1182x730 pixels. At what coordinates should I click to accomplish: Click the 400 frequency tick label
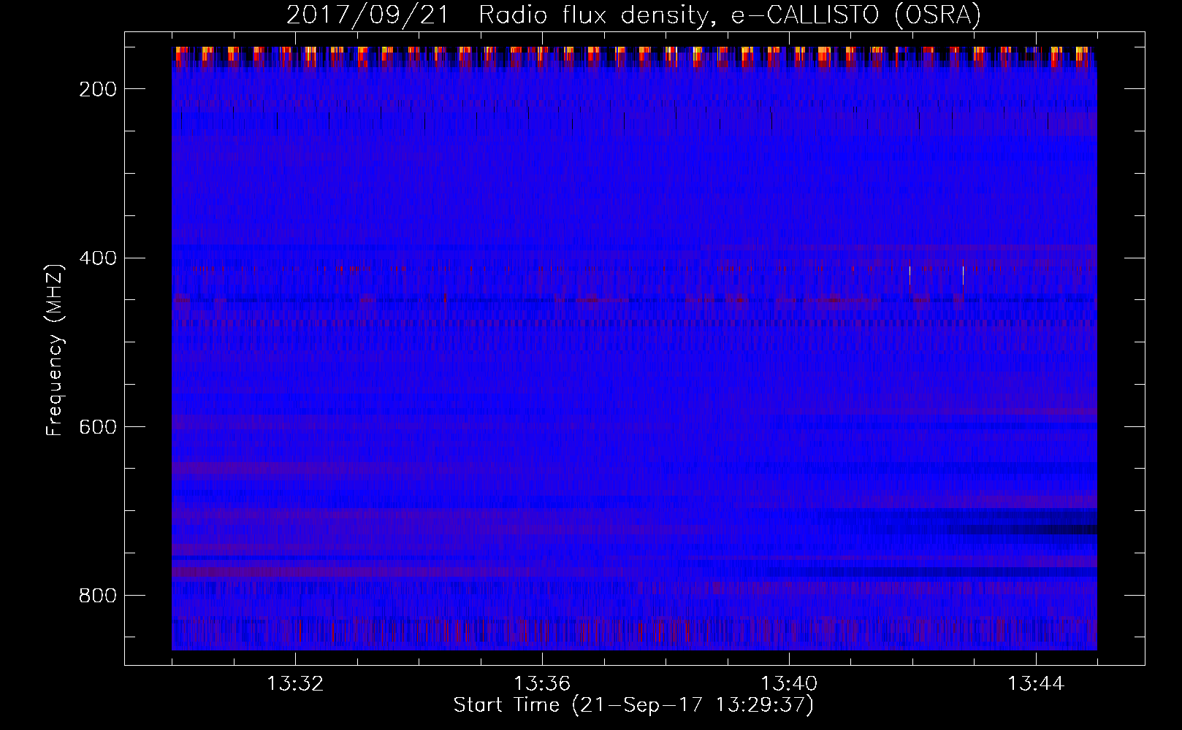[x=98, y=258]
